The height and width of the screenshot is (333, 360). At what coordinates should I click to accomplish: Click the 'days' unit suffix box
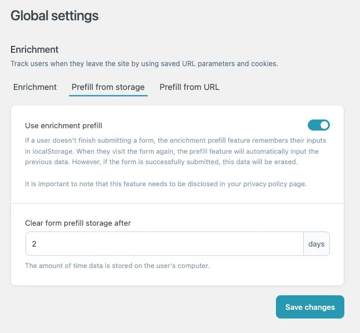point(317,244)
